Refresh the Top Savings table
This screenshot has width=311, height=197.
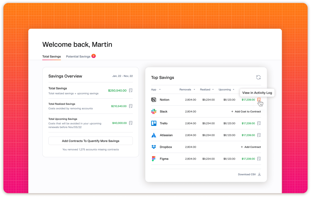(x=258, y=77)
